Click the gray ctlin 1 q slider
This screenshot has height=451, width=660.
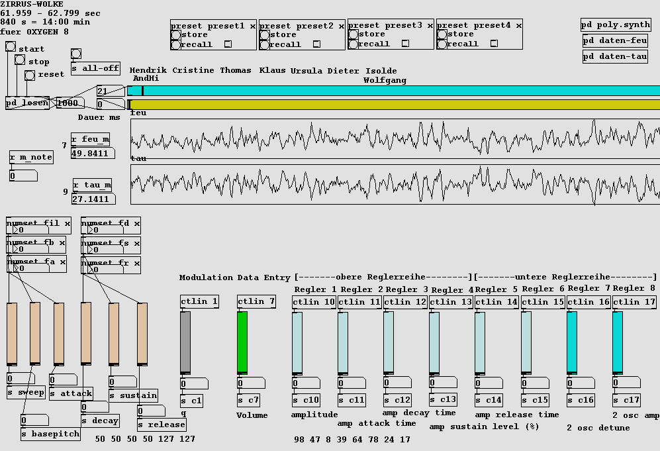pyautogui.click(x=185, y=342)
